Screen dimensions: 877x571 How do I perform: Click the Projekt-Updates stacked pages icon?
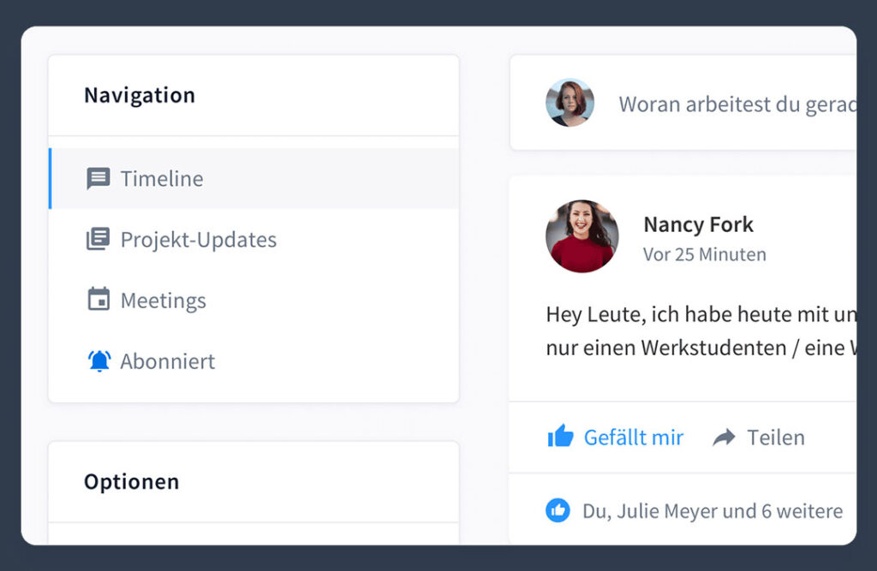(x=98, y=240)
